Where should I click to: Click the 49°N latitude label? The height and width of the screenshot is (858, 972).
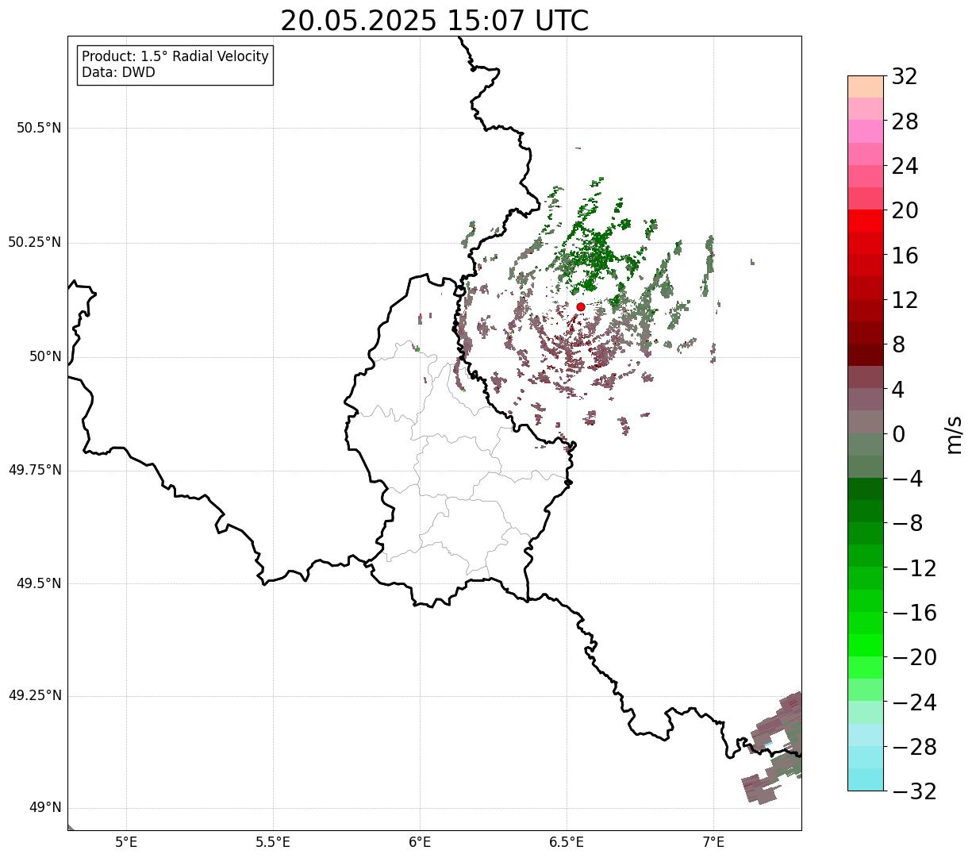pos(45,807)
